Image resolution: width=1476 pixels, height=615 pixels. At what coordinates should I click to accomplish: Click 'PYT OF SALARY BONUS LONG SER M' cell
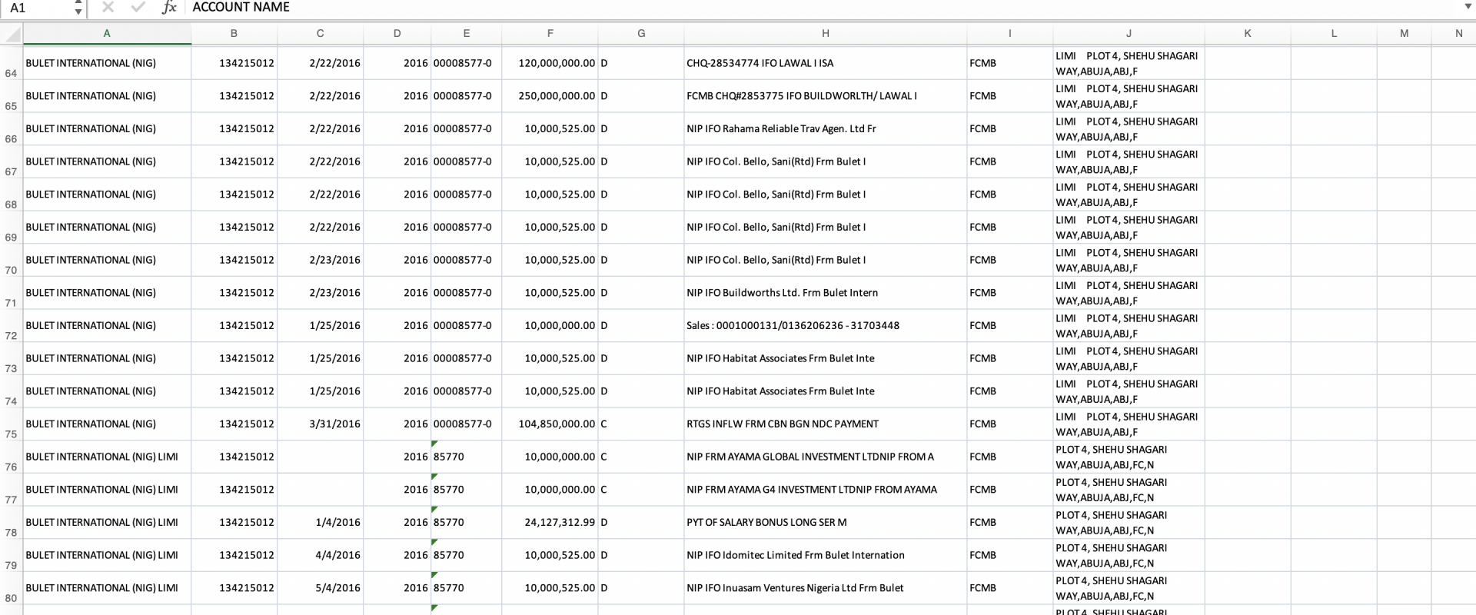point(826,522)
